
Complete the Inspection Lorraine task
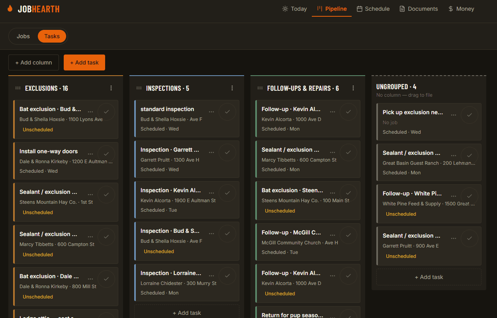(x=227, y=276)
